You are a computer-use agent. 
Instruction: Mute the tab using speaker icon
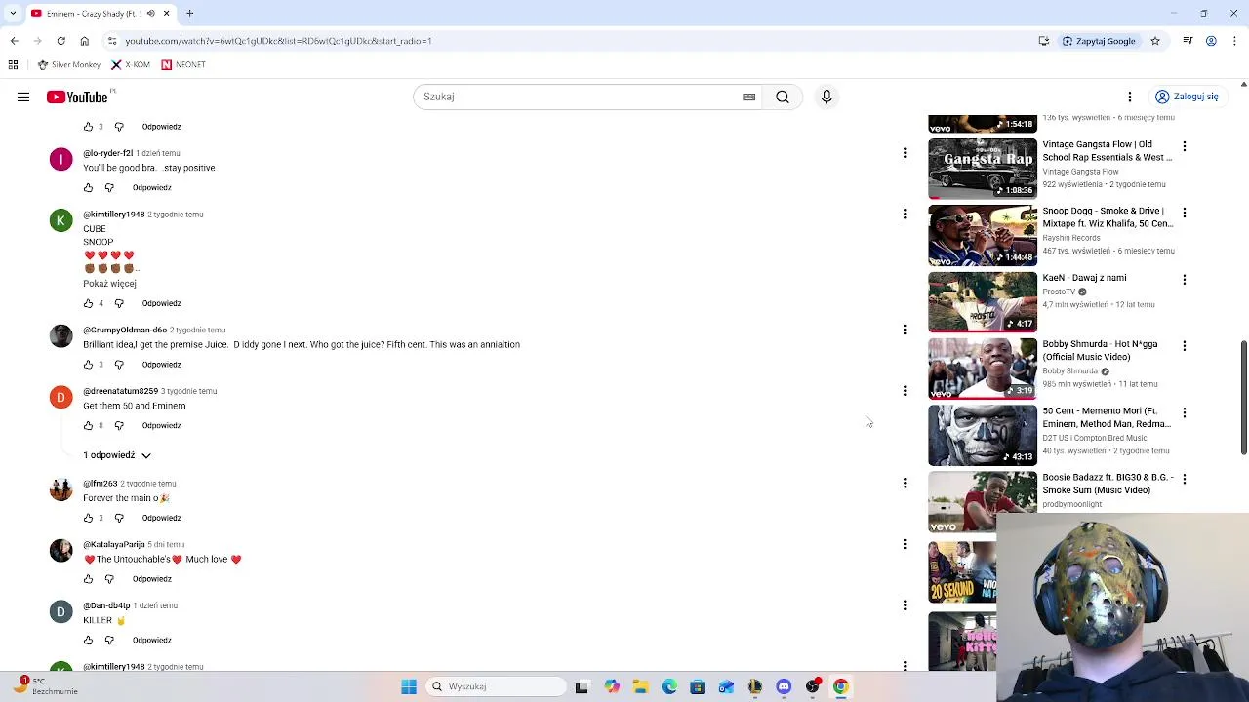(150, 14)
